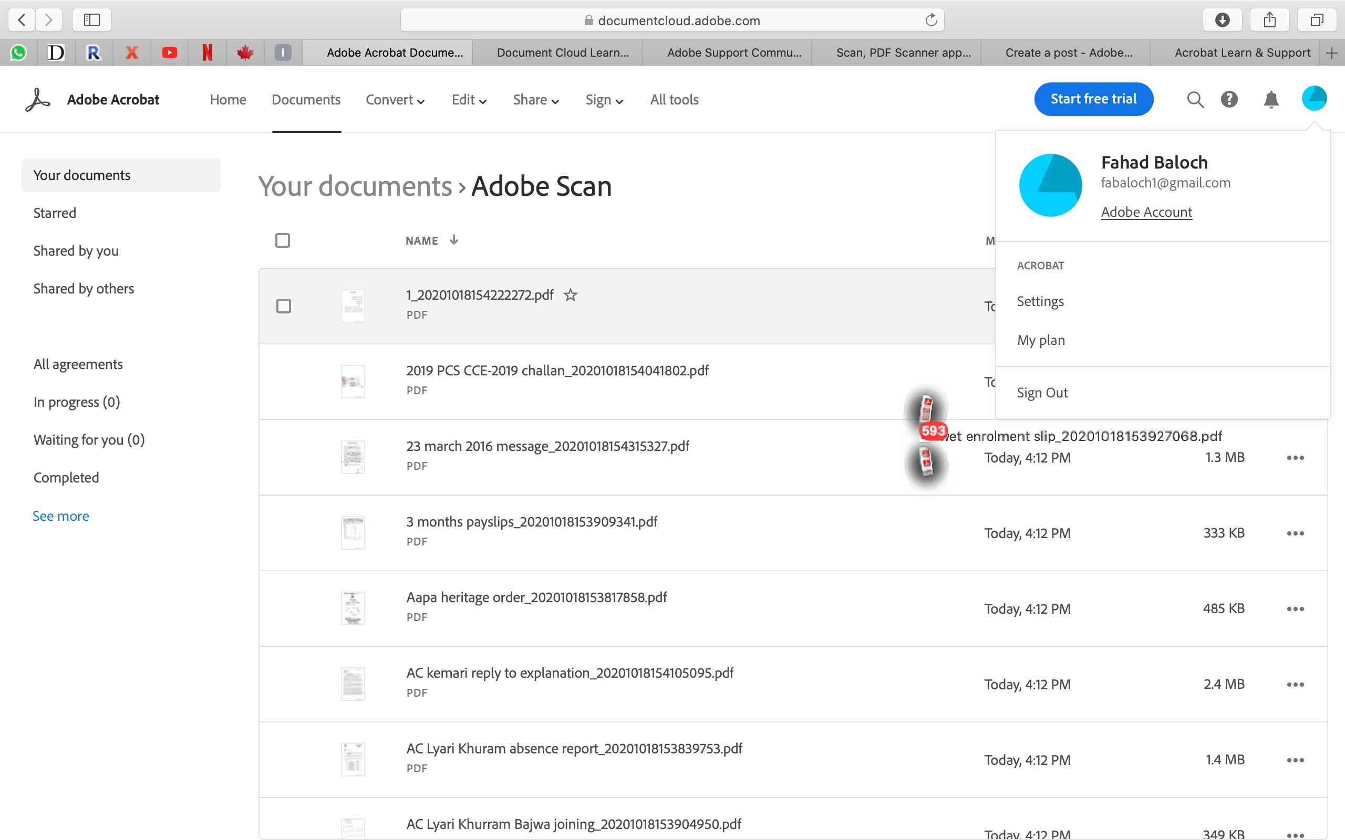Select Settings in the profile menu

pos(1040,301)
